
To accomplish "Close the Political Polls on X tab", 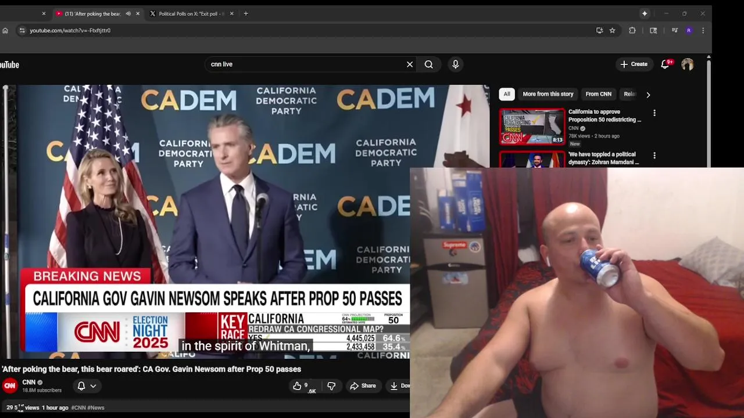I will pyautogui.click(x=231, y=13).
